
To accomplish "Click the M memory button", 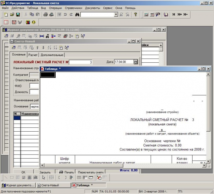I will click(x=173, y=15).
